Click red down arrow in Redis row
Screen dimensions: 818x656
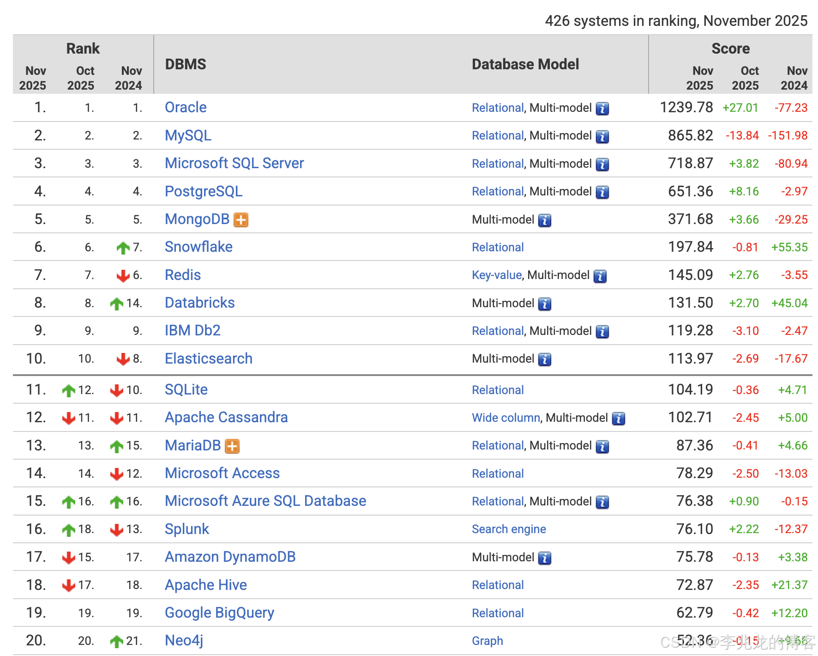pyautogui.click(x=123, y=276)
